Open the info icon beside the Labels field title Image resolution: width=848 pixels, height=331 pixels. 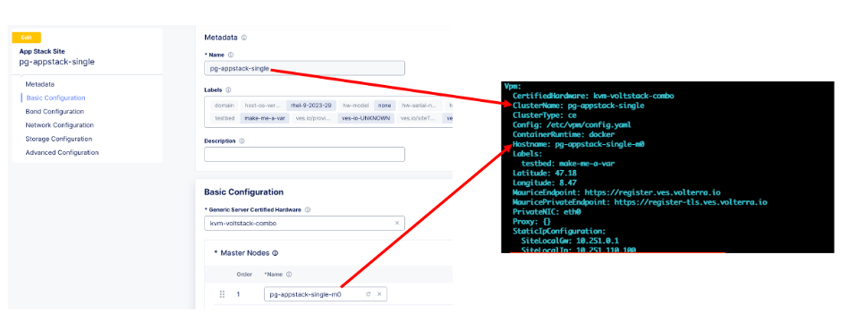pyautogui.click(x=228, y=89)
